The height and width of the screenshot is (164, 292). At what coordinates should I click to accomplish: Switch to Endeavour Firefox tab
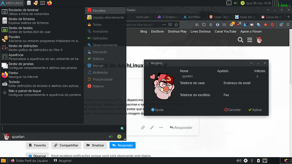[168, 17]
